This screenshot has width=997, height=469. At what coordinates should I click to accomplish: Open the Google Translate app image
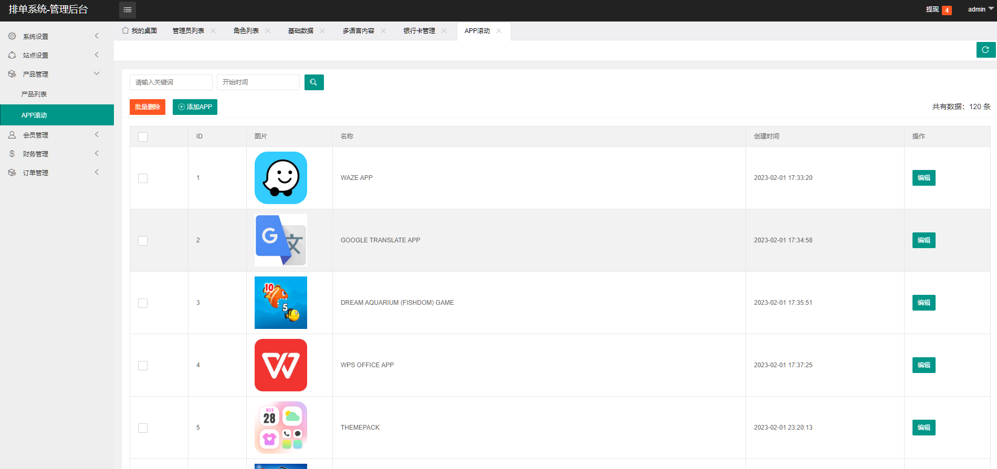tap(281, 240)
